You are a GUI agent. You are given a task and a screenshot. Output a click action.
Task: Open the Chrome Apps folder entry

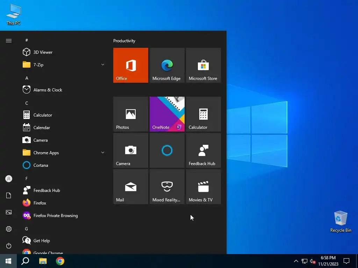tap(64, 153)
